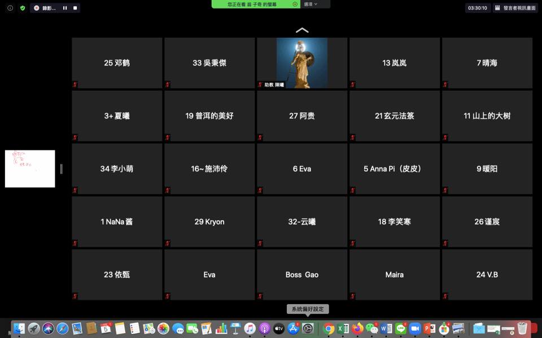
Task: Switch to speaker view layout
Action: coord(515,8)
